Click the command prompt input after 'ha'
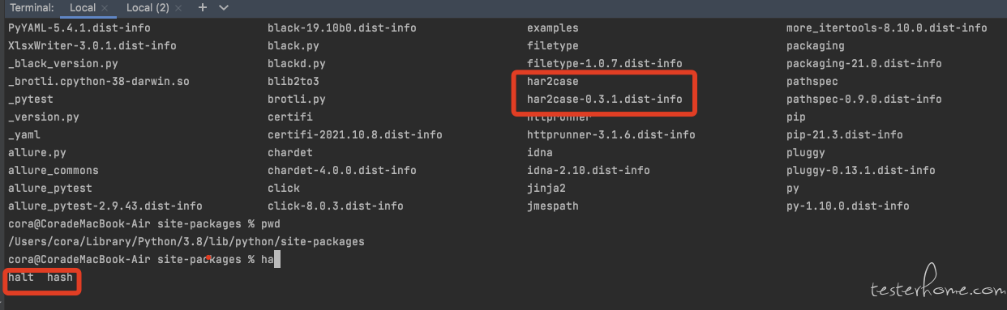This screenshot has width=1007, height=310. (277, 260)
